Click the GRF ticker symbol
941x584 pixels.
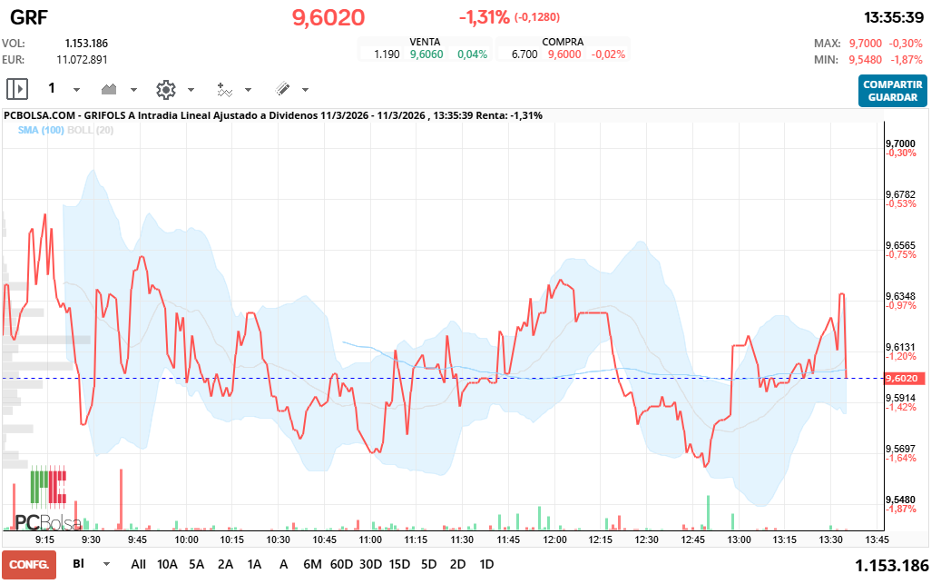click(29, 16)
